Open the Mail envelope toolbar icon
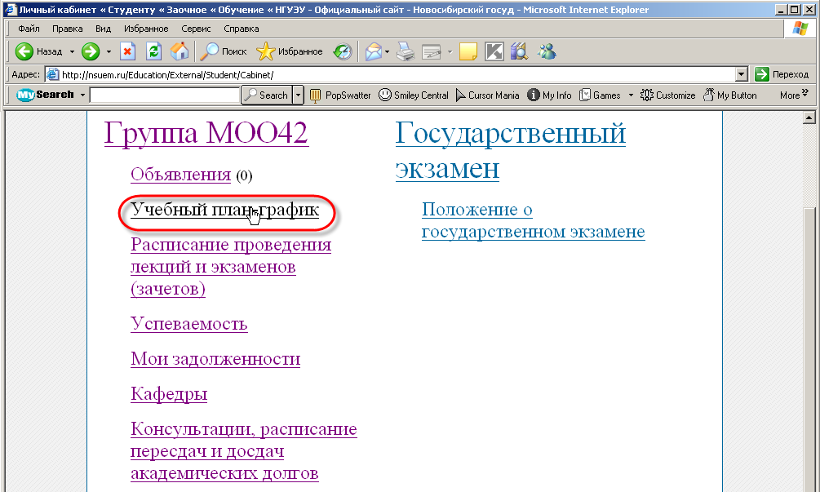The height and width of the screenshot is (492, 820). 373,51
